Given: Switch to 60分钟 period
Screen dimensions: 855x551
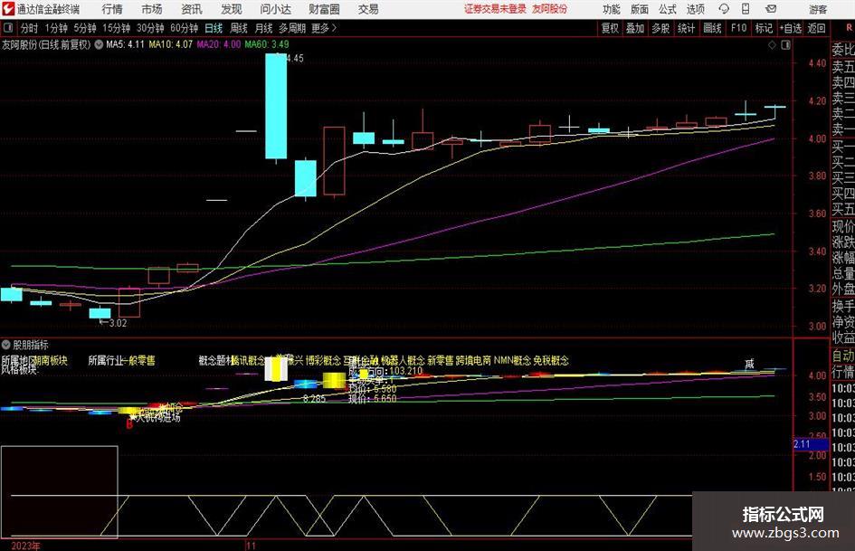Looking at the screenshot, I should coord(184,28).
